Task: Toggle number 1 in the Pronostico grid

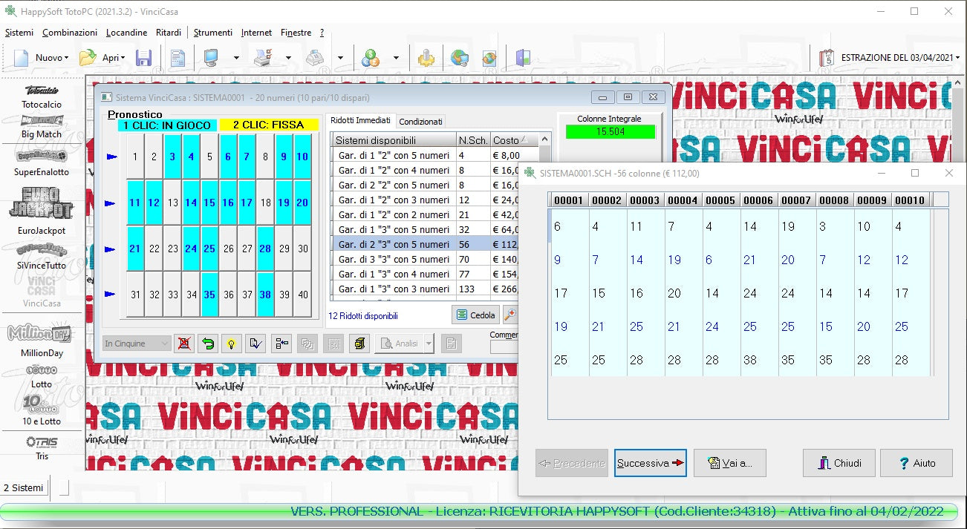Action: point(135,157)
